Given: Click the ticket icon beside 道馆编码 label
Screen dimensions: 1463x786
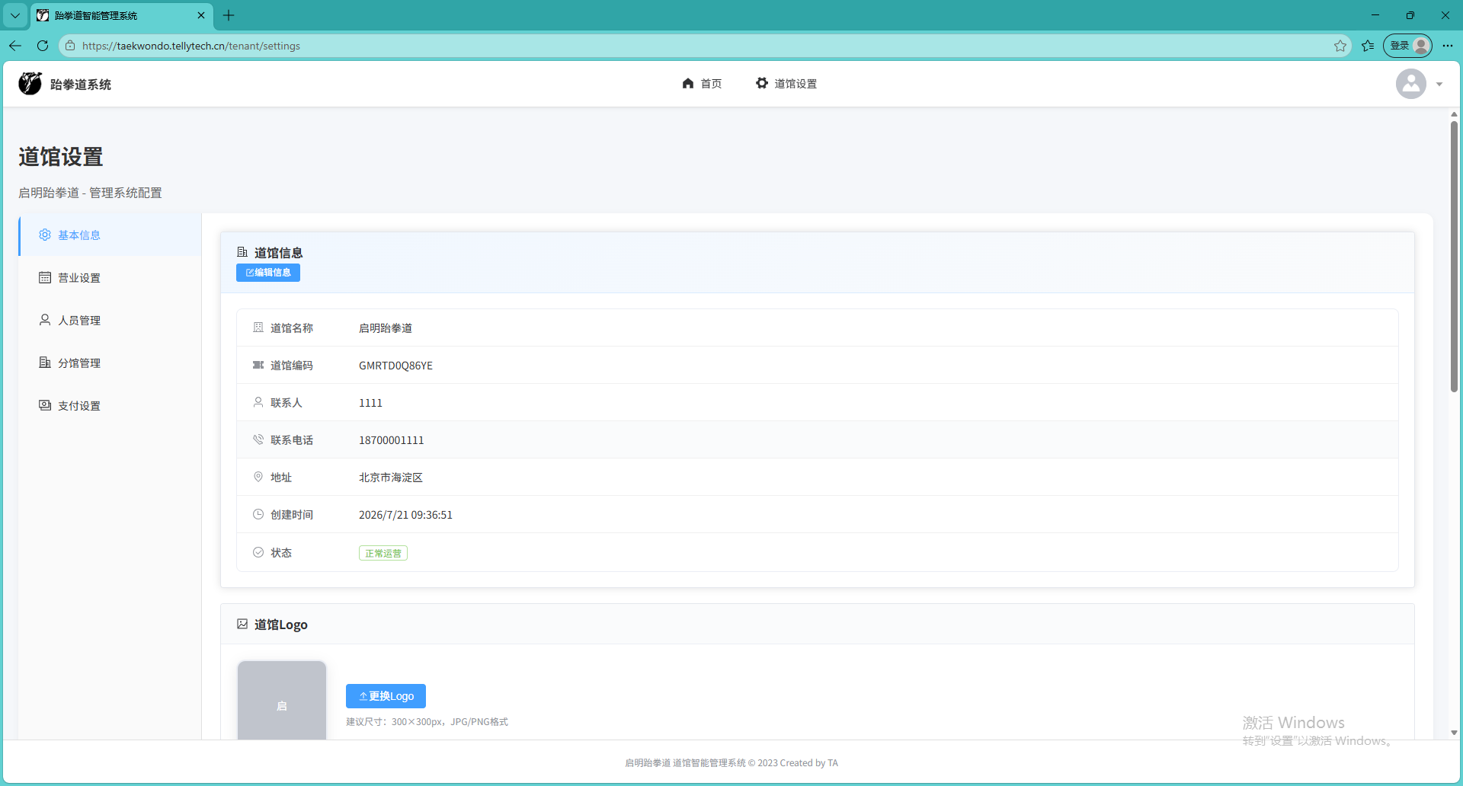Looking at the screenshot, I should coord(258,365).
